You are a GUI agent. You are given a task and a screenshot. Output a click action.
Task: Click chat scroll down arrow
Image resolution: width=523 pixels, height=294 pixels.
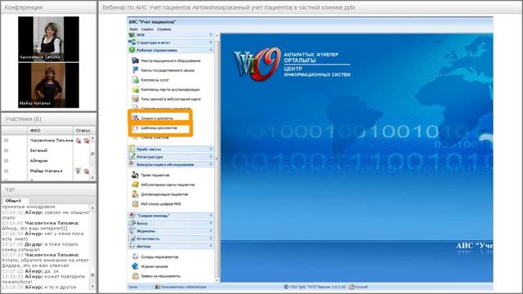click(x=92, y=287)
